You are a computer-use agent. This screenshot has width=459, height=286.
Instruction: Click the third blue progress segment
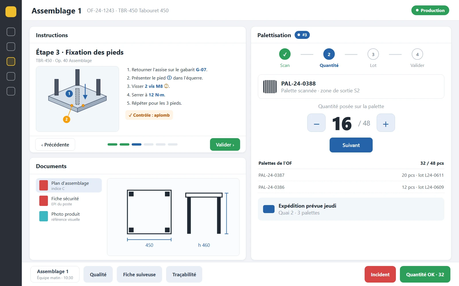coord(137,144)
